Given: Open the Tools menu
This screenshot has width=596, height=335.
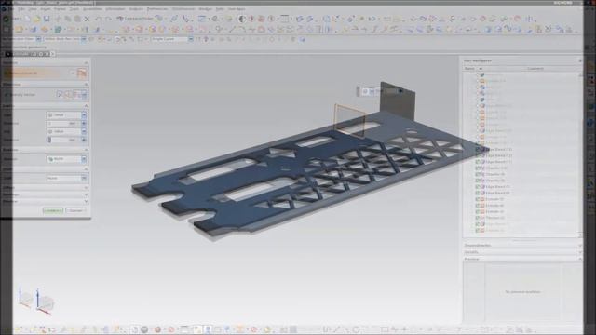Looking at the screenshot, I should pyautogui.click(x=74, y=8).
